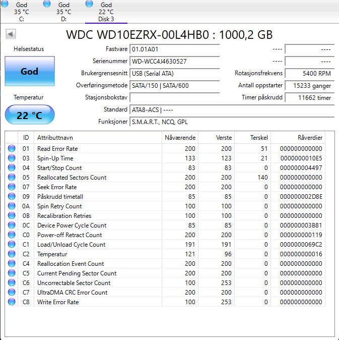Select the raw value 000000002D8E
Screen dimensions: 339x340
(x=301, y=196)
